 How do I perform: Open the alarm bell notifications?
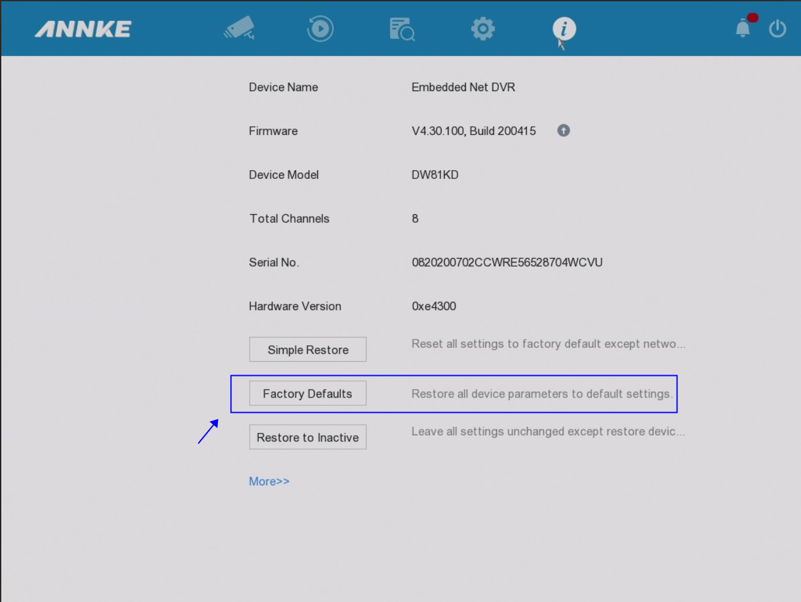(x=744, y=28)
